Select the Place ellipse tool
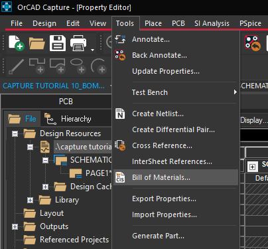The height and width of the screenshot is (249, 268). pyautogui.click(x=78, y=66)
